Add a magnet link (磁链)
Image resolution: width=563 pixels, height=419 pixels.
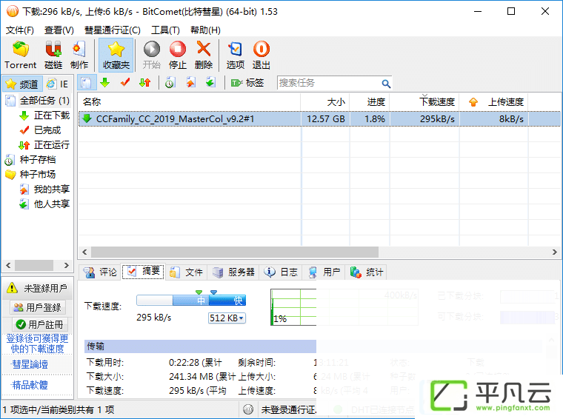53,56
